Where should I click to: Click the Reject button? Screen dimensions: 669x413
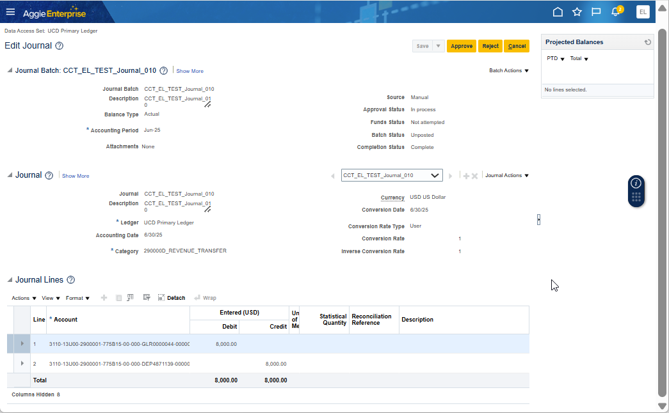490,46
